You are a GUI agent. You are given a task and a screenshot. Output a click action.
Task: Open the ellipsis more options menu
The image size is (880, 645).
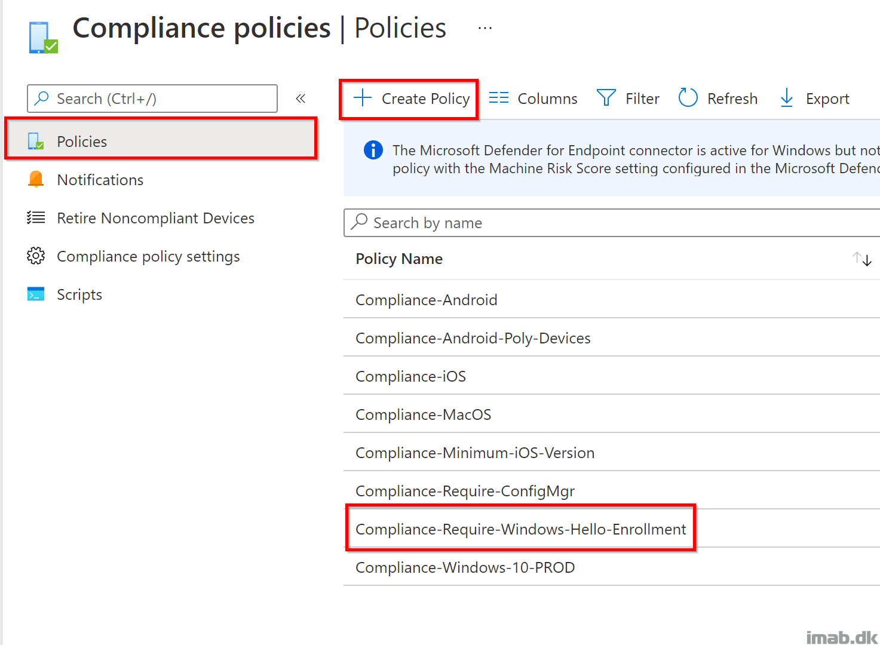coord(485,28)
